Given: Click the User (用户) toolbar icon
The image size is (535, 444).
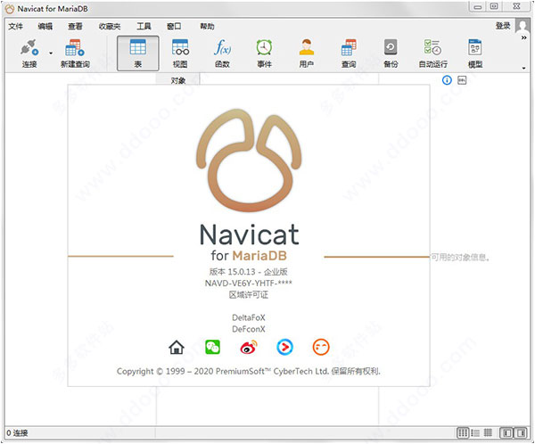Looking at the screenshot, I should pos(307,53).
